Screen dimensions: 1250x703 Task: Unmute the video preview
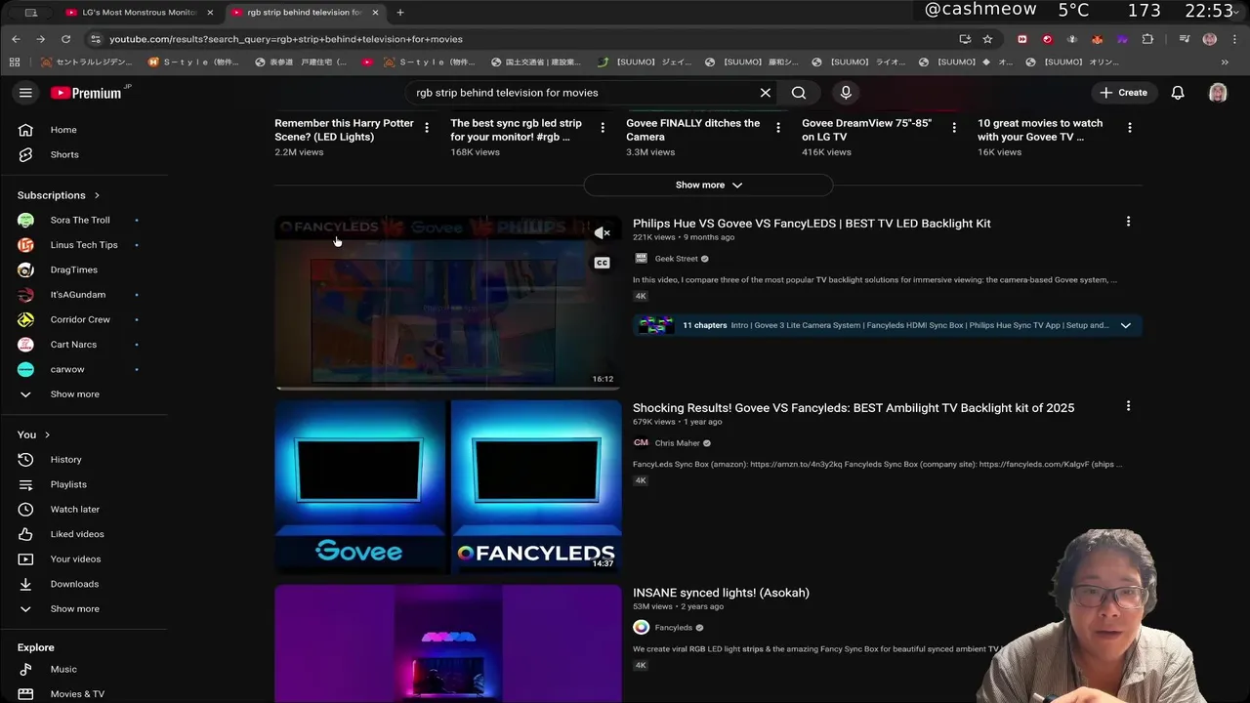click(x=603, y=233)
